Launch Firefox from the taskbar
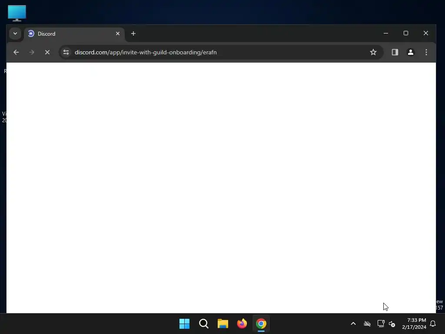This screenshot has width=445, height=334. 242,324
